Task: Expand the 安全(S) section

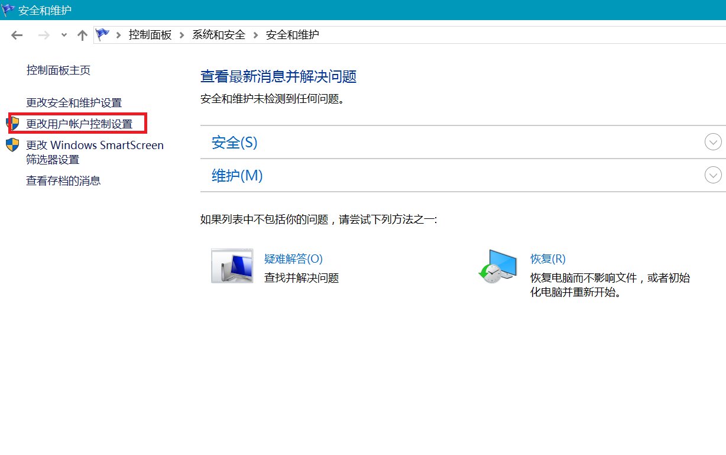Action: (713, 142)
